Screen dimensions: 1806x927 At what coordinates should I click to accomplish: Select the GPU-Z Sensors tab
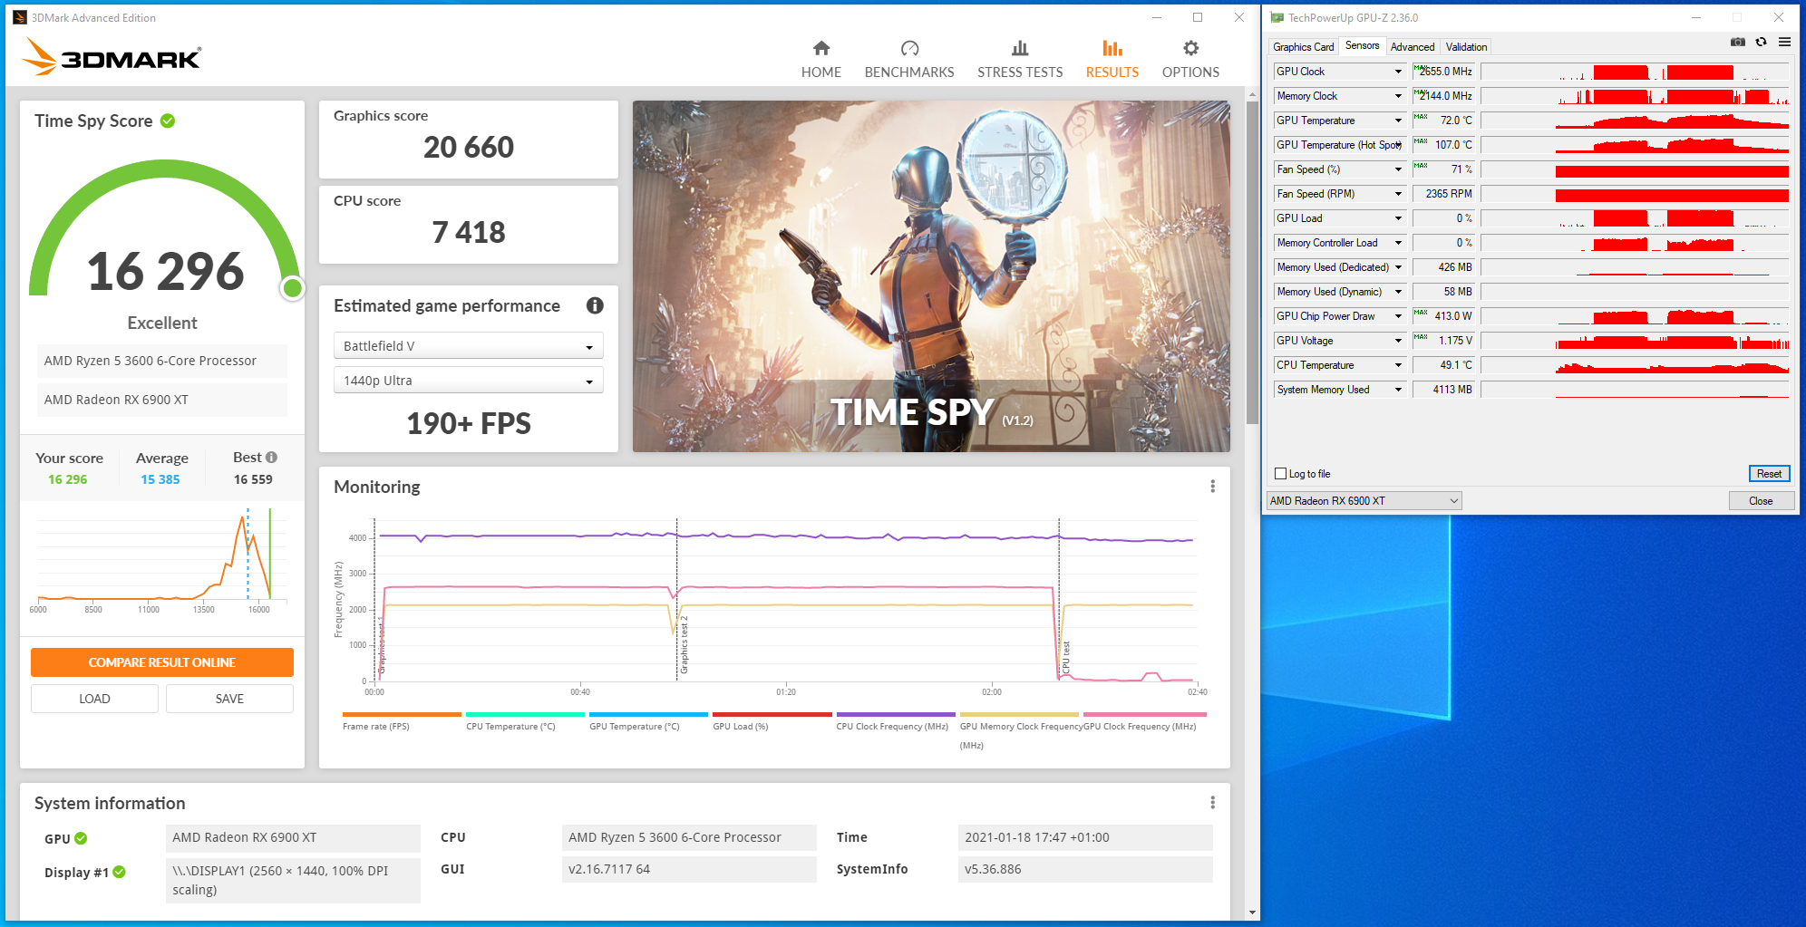pyautogui.click(x=1362, y=46)
